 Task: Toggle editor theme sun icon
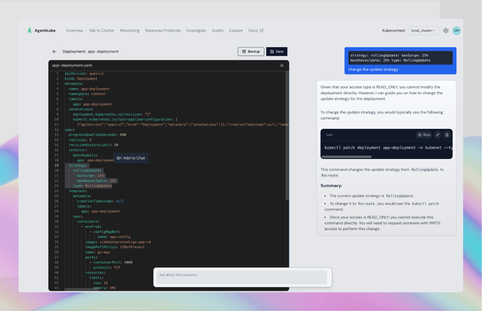[x=282, y=65]
